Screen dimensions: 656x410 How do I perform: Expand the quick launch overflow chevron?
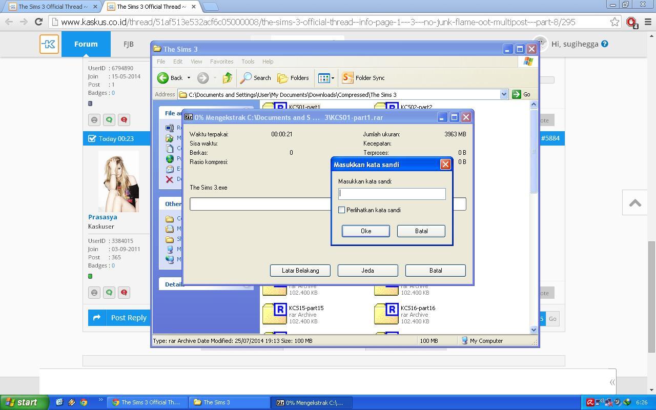click(x=100, y=400)
